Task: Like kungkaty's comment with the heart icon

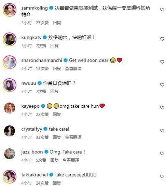Action: [x=162, y=39]
